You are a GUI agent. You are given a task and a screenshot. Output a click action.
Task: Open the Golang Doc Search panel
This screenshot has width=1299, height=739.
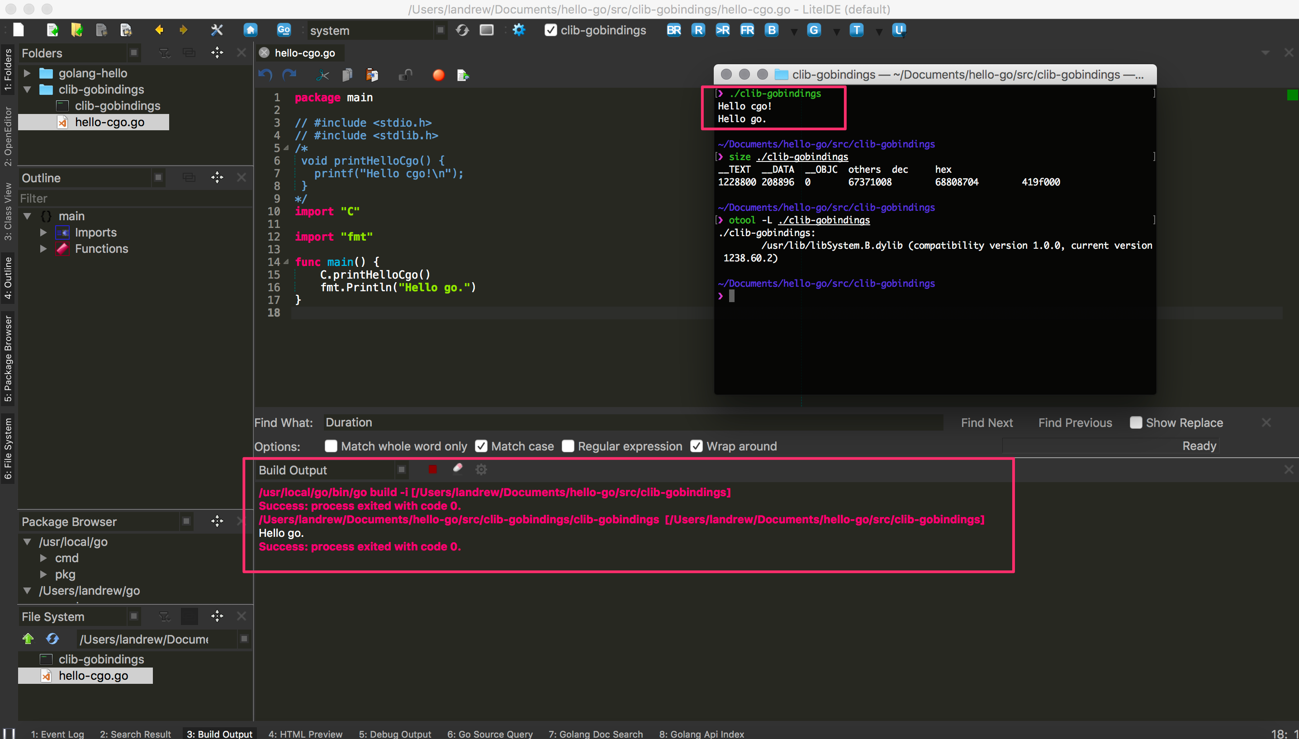595,734
